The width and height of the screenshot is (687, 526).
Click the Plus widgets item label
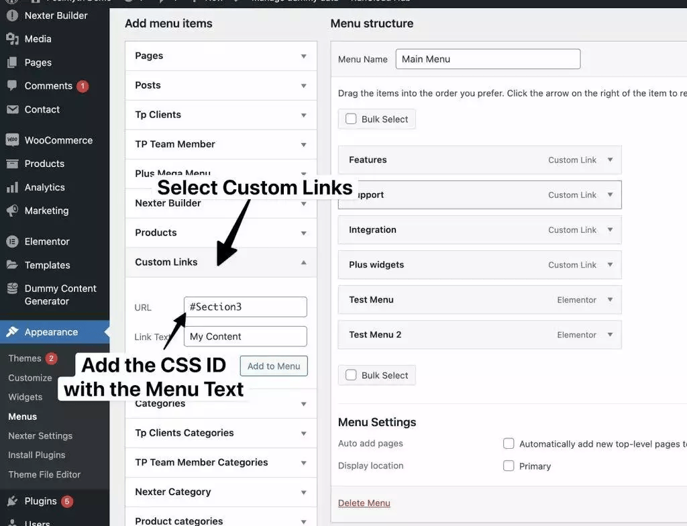[x=376, y=265]
